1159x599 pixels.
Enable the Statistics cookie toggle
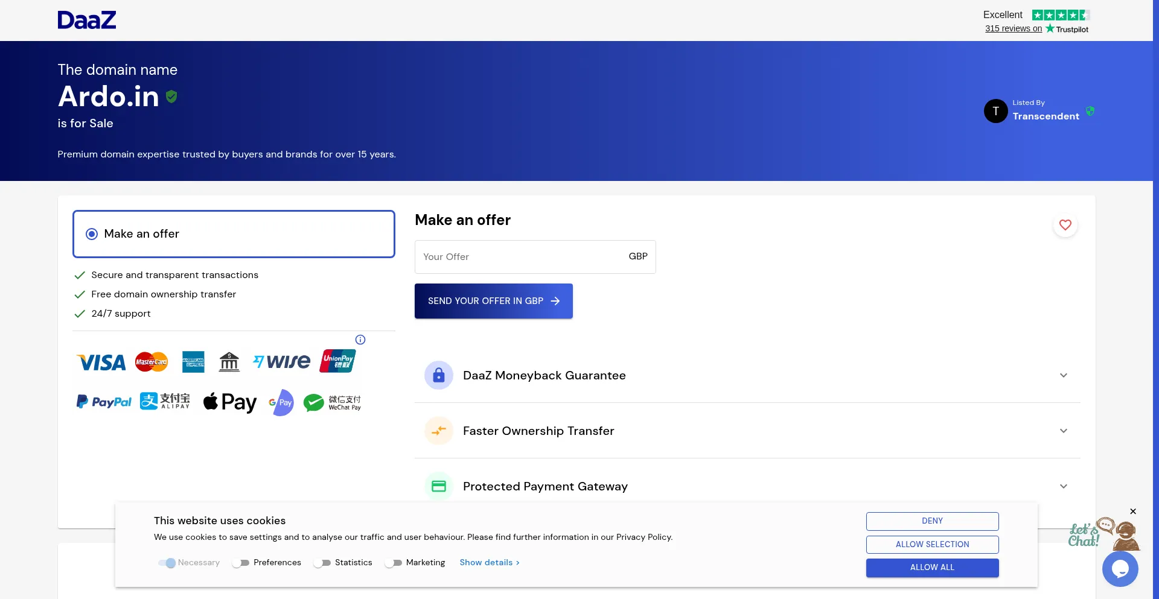322,563
